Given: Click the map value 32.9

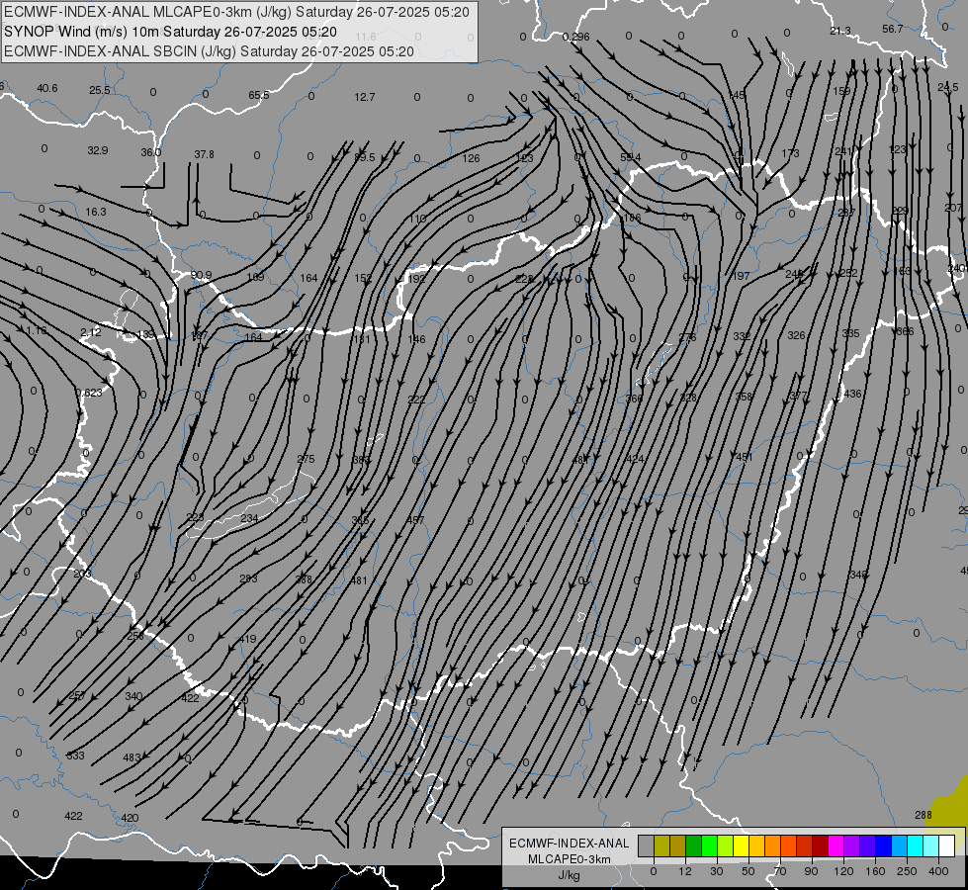Looking at the screenshot, I should 98,150.
